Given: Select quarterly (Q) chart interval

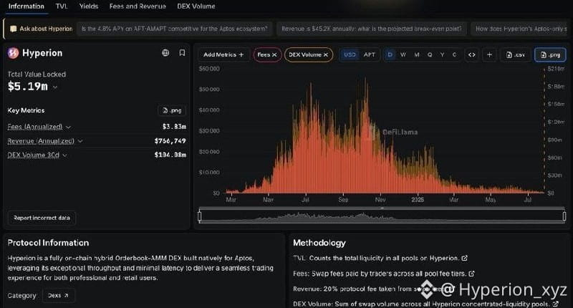Looking at the screenshot, I should tap(430, 55).
